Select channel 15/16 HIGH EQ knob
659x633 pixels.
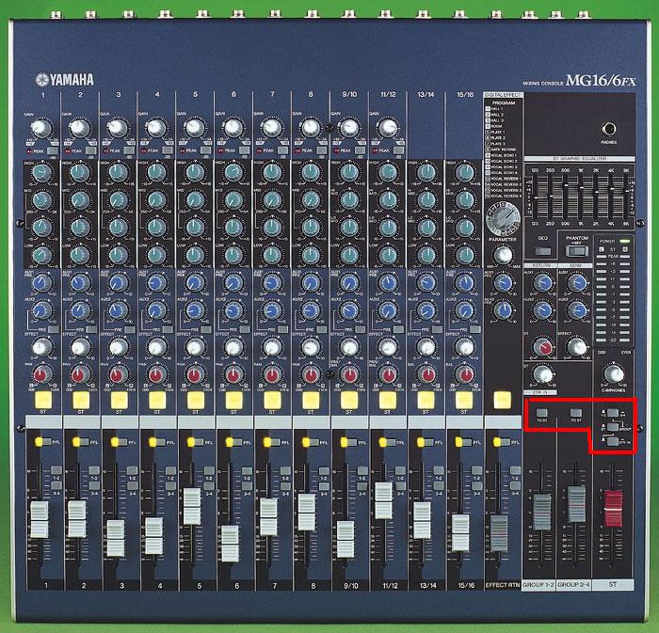tap(464, 172)
